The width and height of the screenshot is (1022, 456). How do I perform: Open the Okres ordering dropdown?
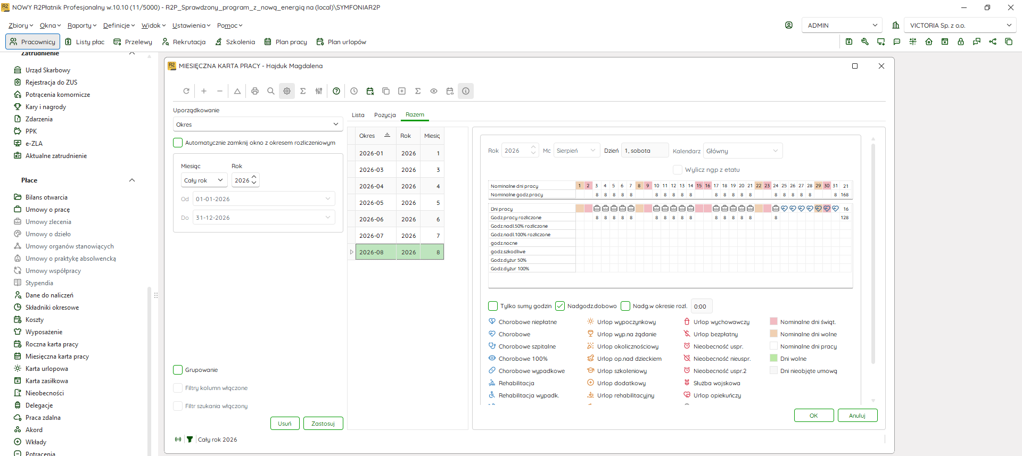[258, 124]
